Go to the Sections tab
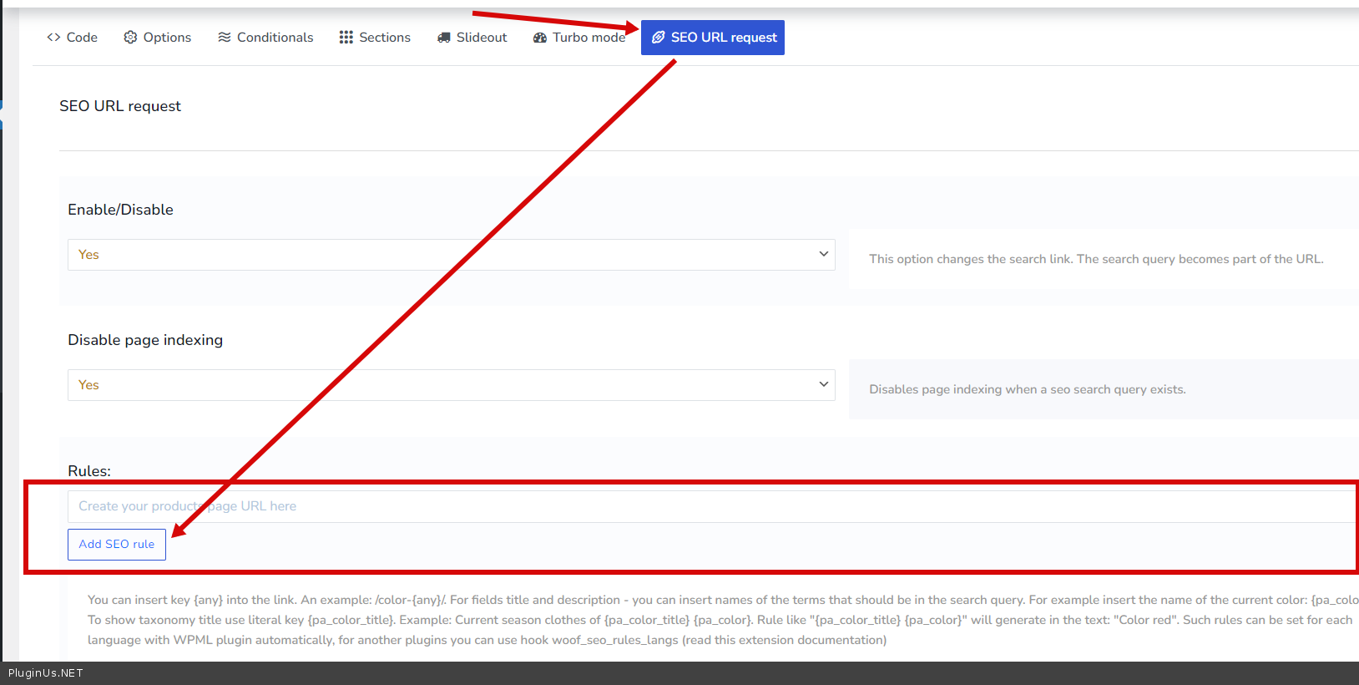Viewport: 1359px width, 685px height. [384, 38]
